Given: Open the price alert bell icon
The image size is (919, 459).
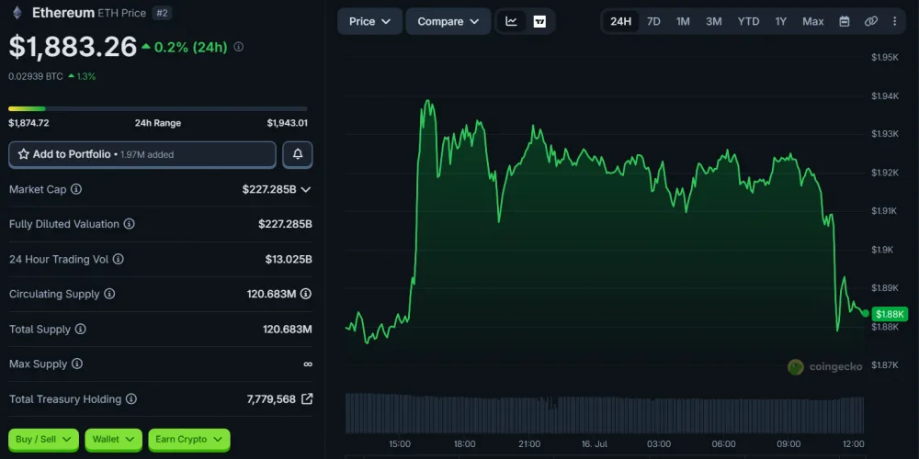Looking at the screenshot, I should pos(298,154).
